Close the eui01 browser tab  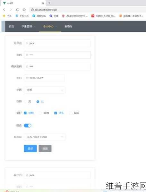43,3
